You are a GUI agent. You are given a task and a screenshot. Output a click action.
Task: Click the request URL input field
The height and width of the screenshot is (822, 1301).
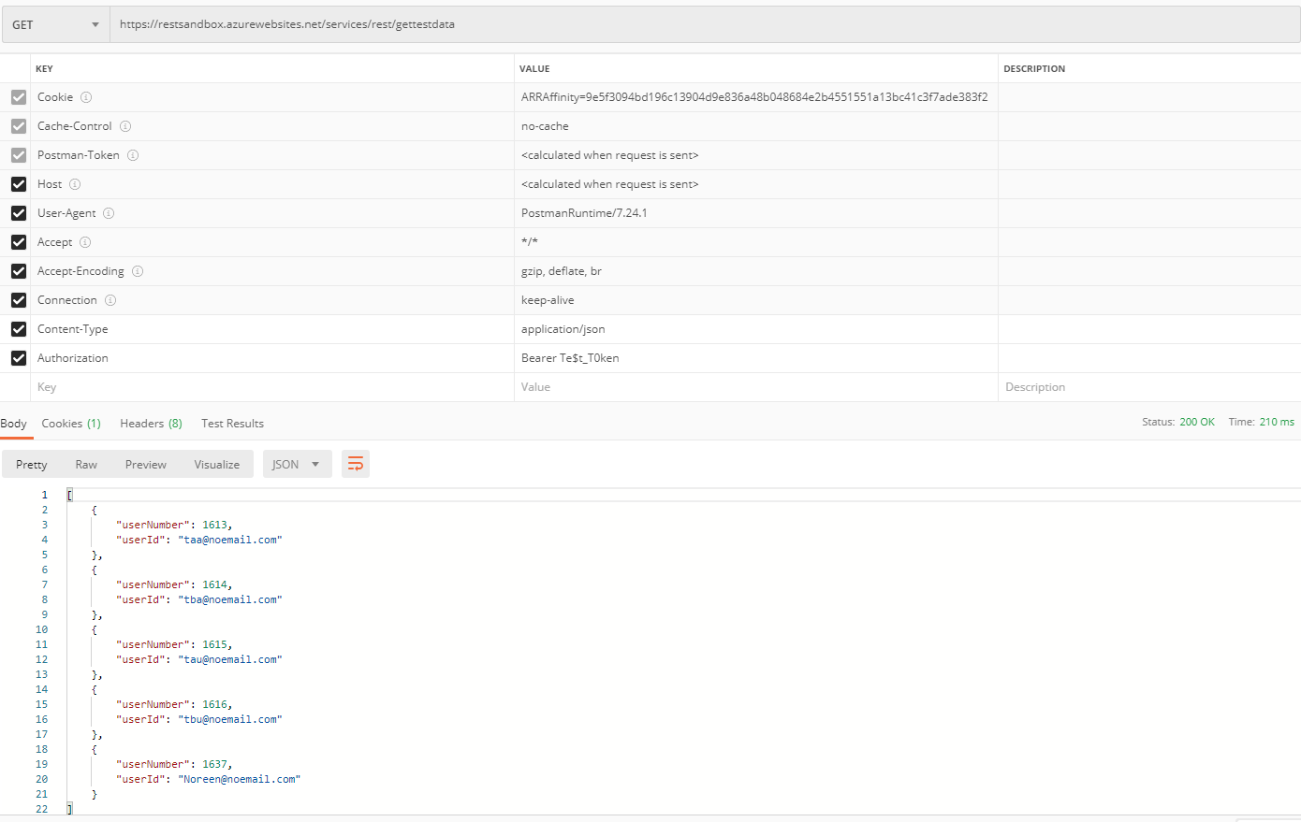pyautogui.click(x=702, y=24)
